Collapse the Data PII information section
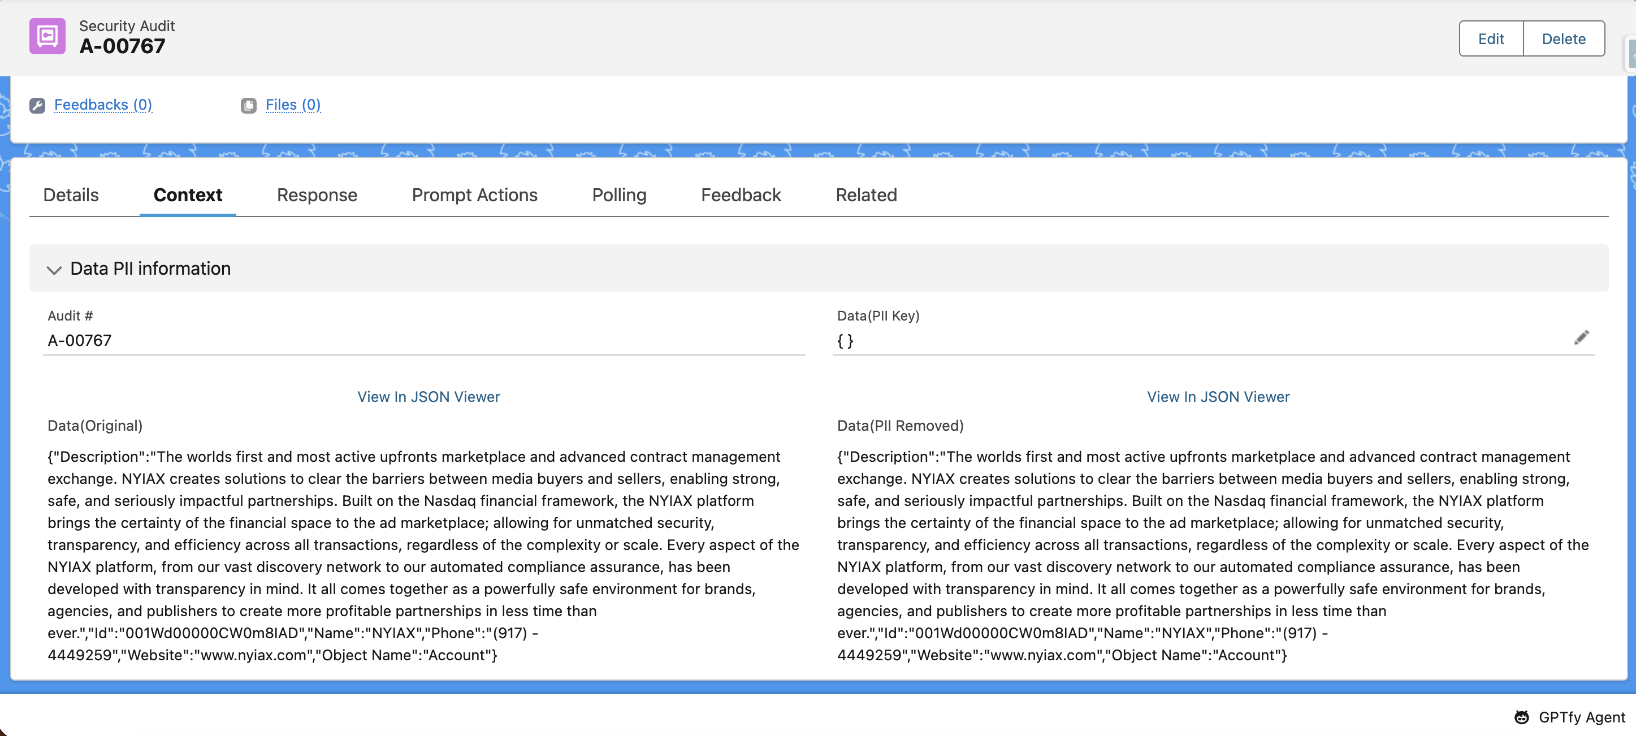 pos(55,269)
